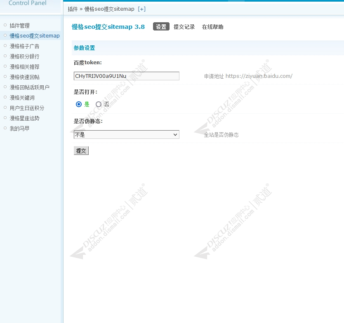The width and height of the screenshot is (344, 323).
Task: Choose 否 to disable the plugin
Action: (x=99, y=104)
